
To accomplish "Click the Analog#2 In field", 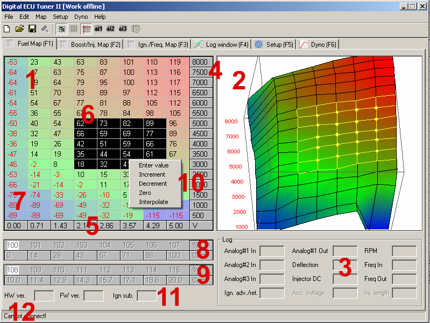I will coord(272,265).
